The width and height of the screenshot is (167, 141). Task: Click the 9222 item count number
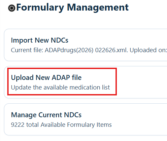click(17, 125)
